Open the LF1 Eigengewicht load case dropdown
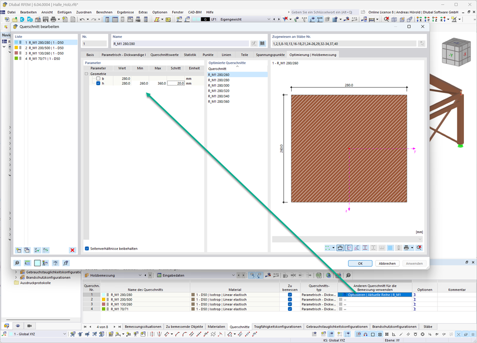Viewport: 477px width, 343px height. [x=269, y=19]
